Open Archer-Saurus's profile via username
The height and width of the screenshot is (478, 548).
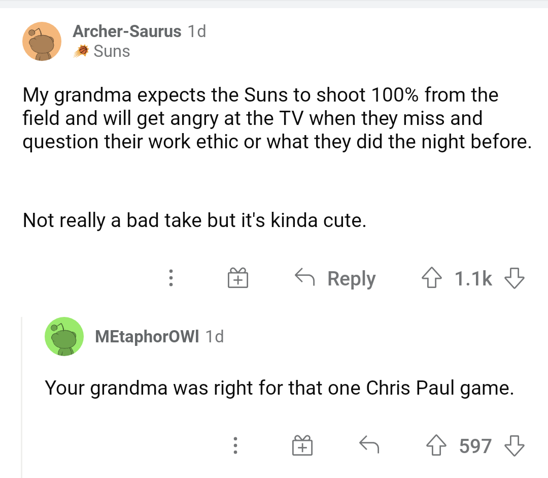pos(127,31)
